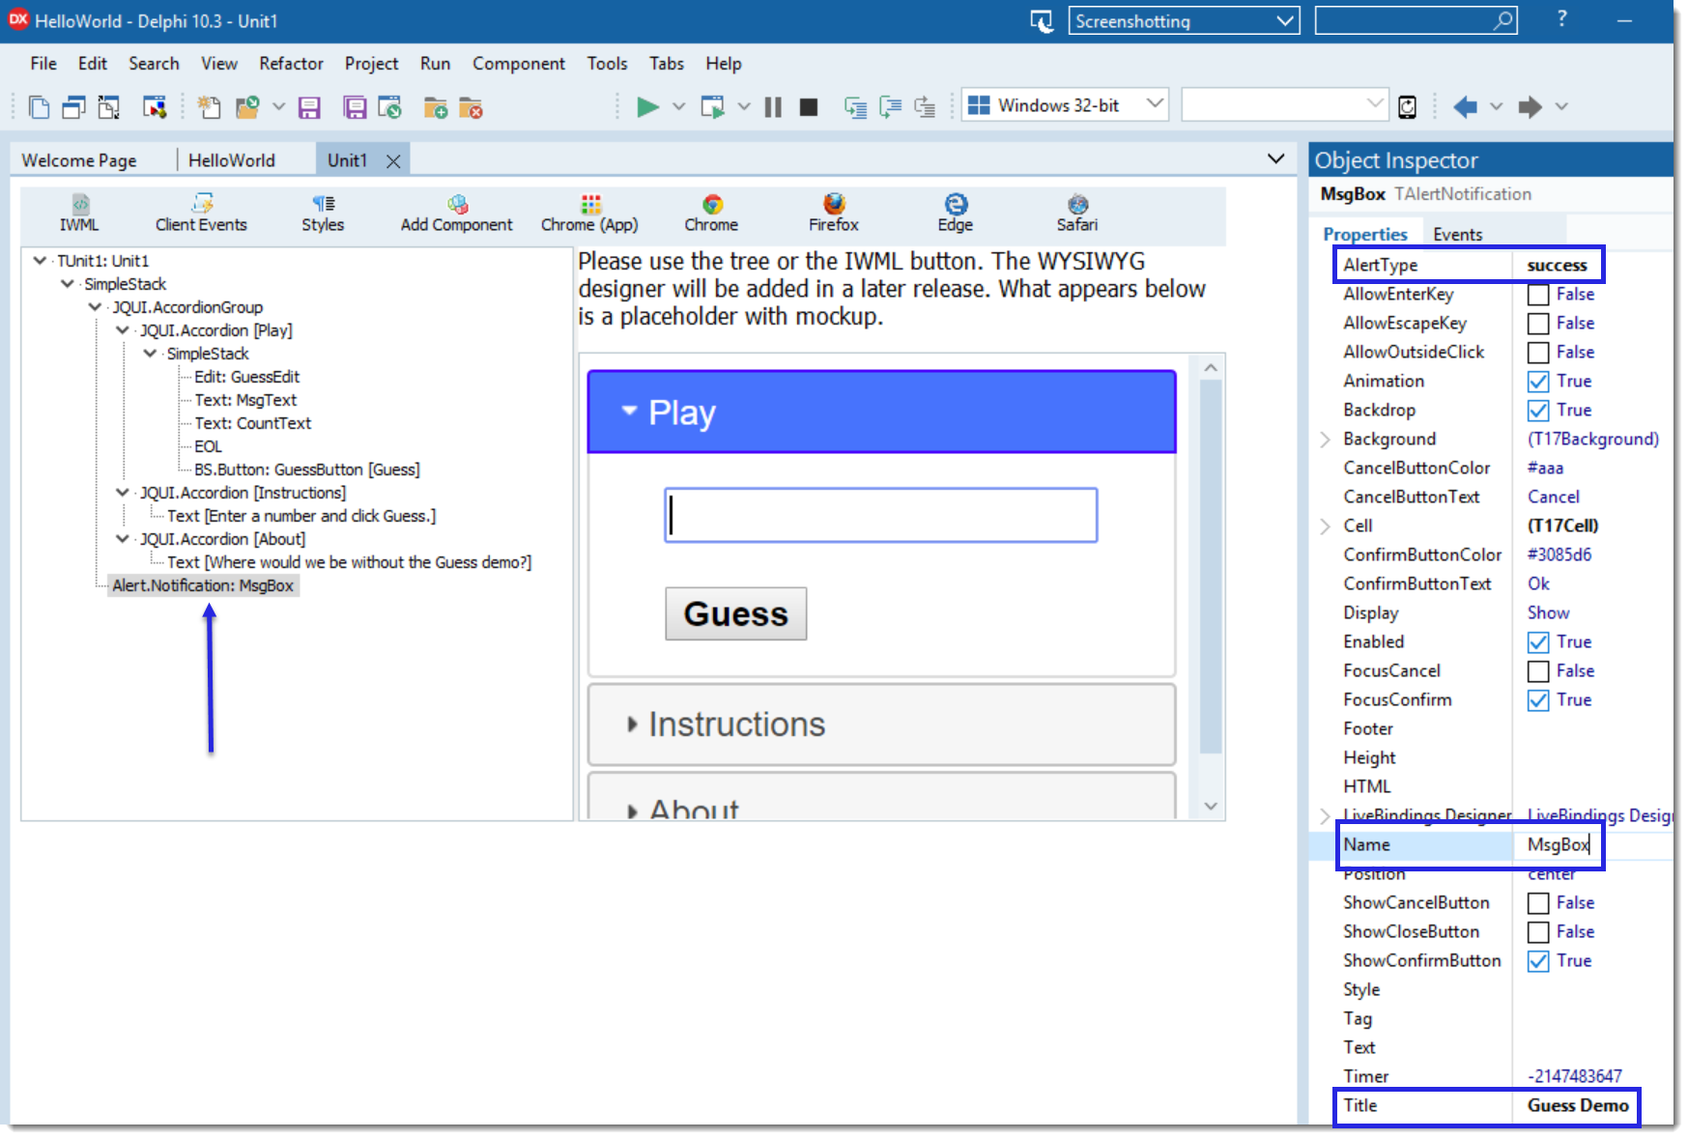Collapse the JQUI.AccordionGroup tree node
Screen dimensions: 1688x1139
click(95, 307)
